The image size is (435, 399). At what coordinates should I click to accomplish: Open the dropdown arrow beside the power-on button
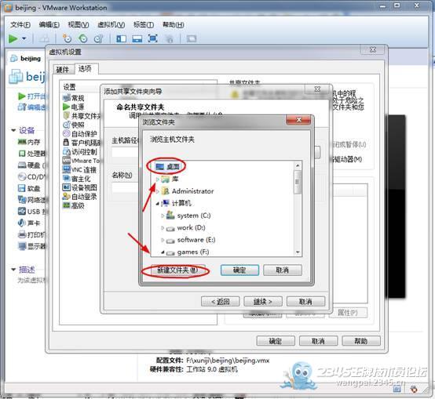[x=24, y=38]
